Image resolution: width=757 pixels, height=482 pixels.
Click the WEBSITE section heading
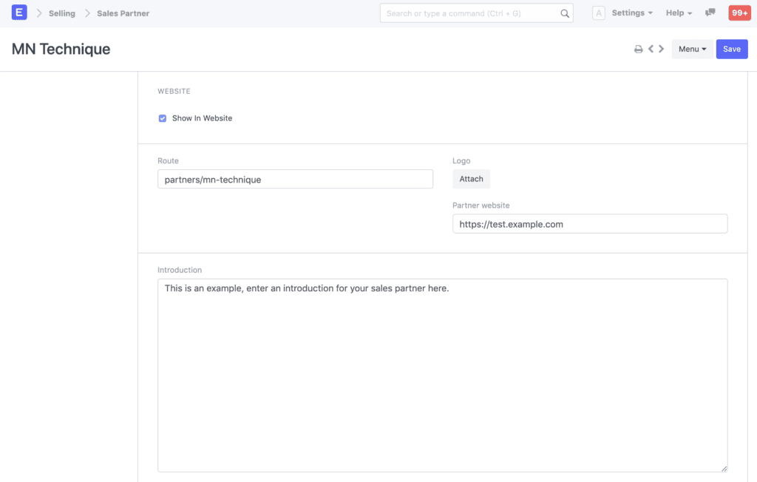pos(174,91)
